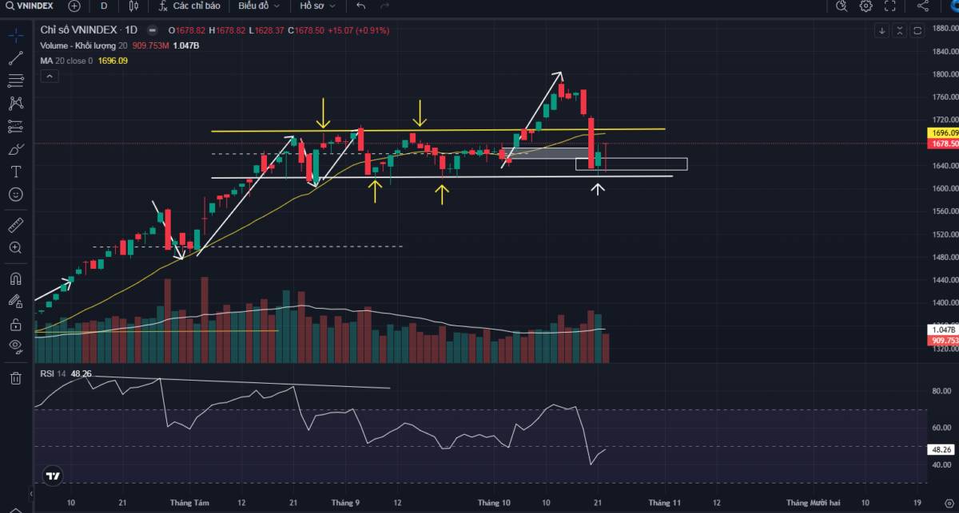Lock all drawing tools
This screenshot has height=513, width=959.
tap(15, 323)
